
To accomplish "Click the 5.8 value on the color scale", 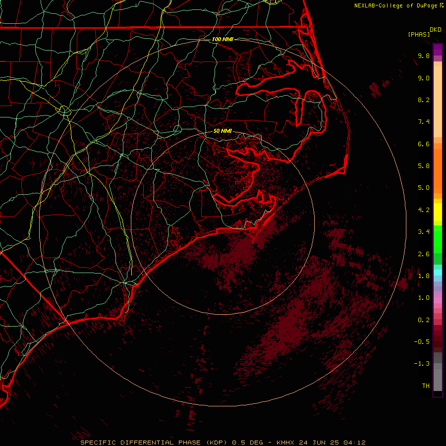I will tap(424, 166).
